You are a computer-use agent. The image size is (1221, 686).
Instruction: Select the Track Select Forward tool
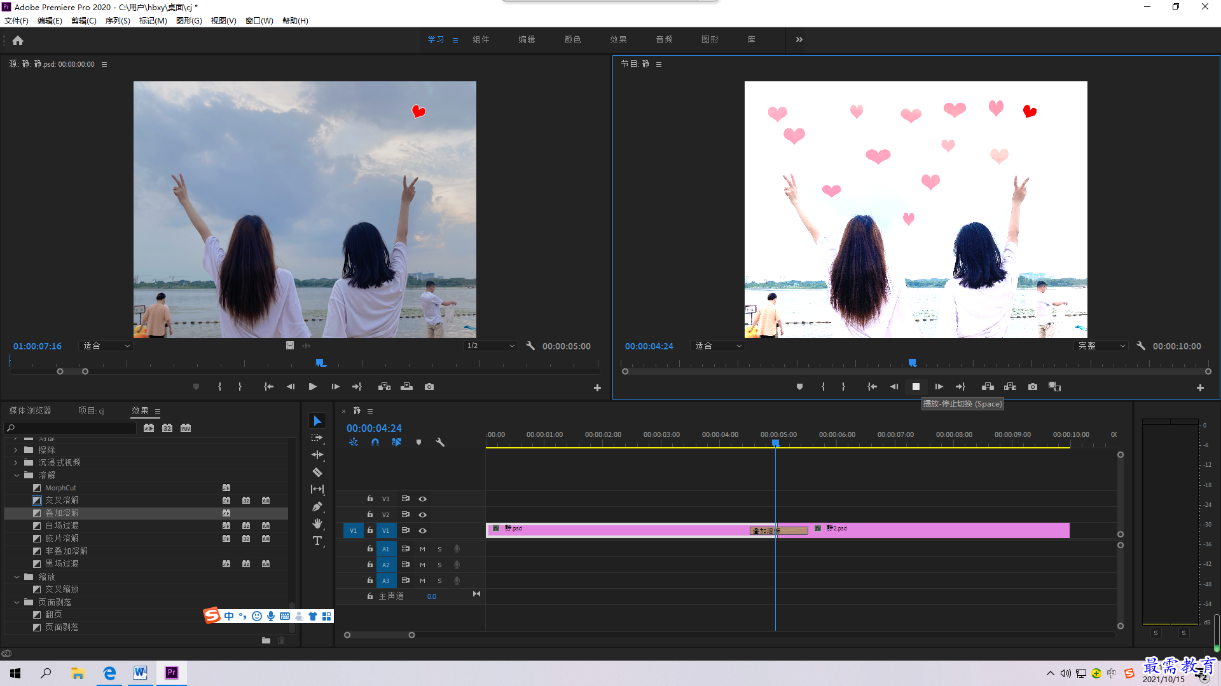tap(317, 438)
